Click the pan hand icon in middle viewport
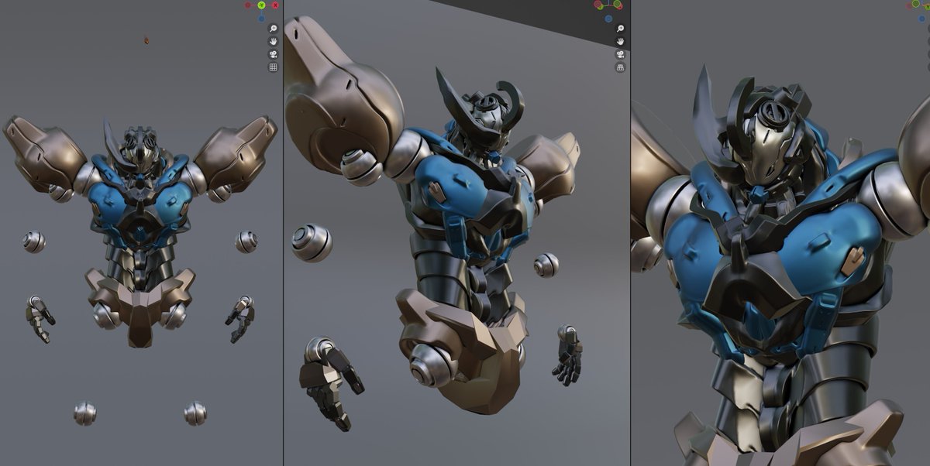Viewport: 930px width, 466px height. [620, 41]
